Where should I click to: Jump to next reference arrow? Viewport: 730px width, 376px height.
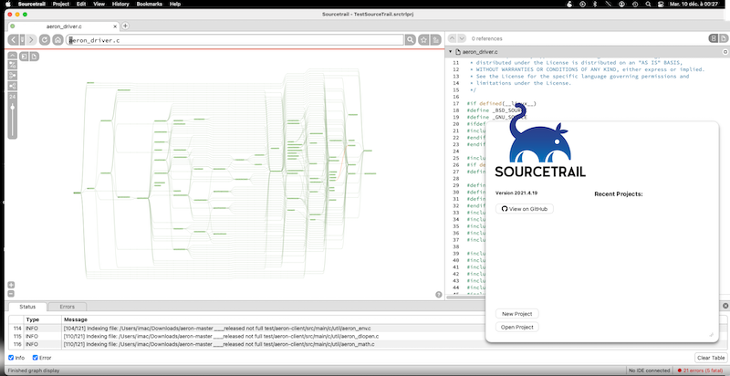[x=462, y=38]
